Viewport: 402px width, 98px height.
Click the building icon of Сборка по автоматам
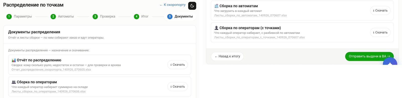(216, 6)
